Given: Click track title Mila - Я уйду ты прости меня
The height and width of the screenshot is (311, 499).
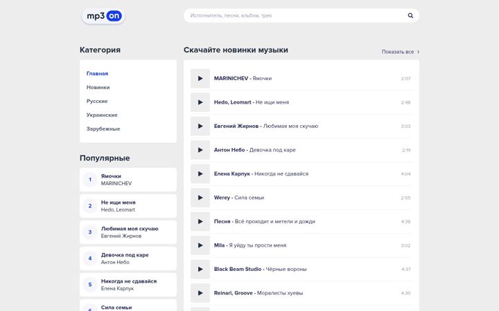Looking at the screenshot, I should click(250, 245).
